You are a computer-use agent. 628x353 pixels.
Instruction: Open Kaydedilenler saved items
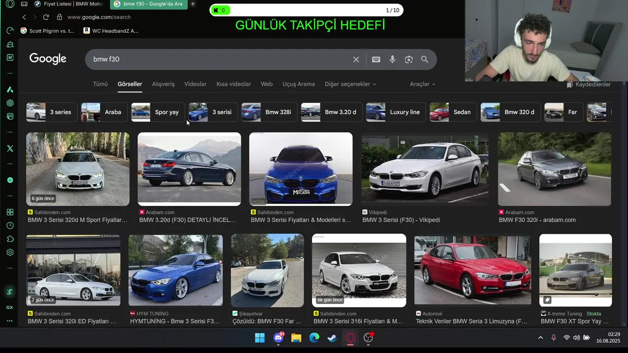(x=589, y=84)
